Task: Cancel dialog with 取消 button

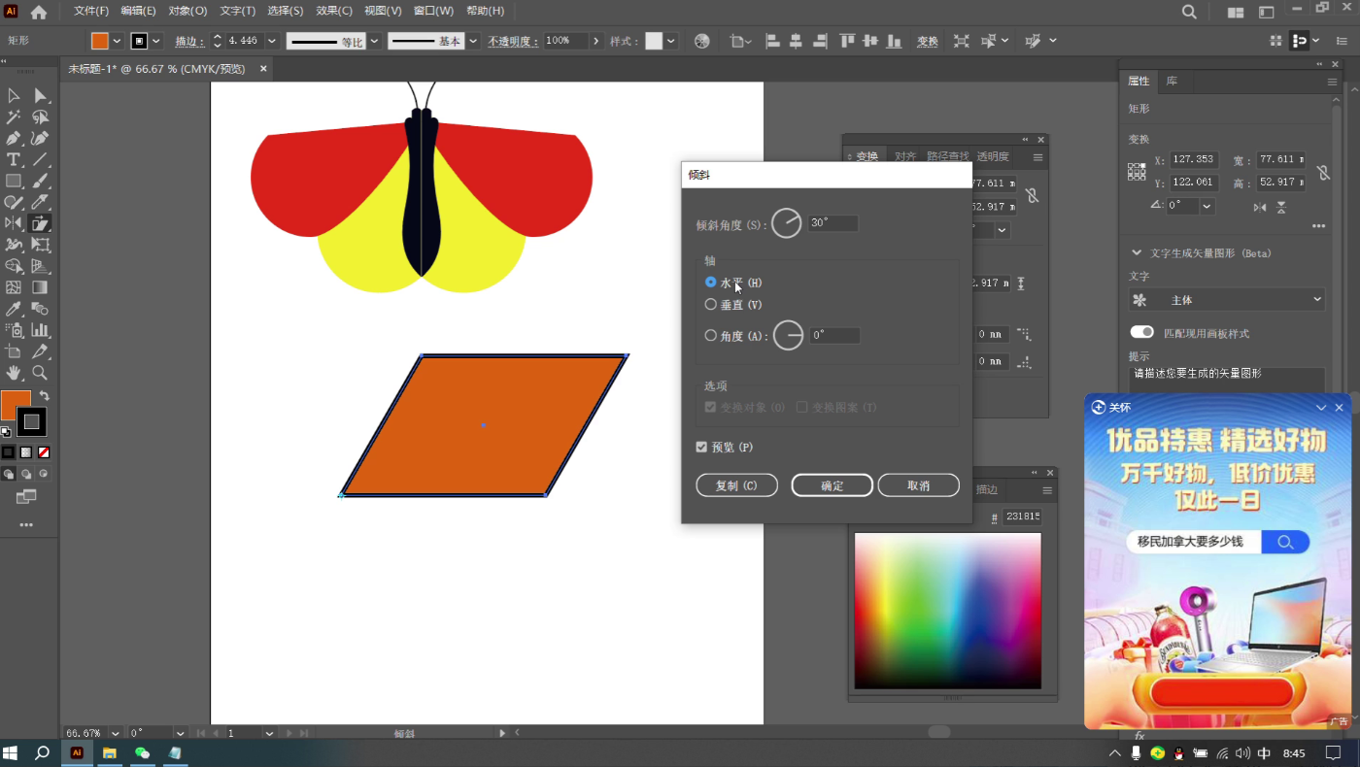Action: (x=918, y=485)
